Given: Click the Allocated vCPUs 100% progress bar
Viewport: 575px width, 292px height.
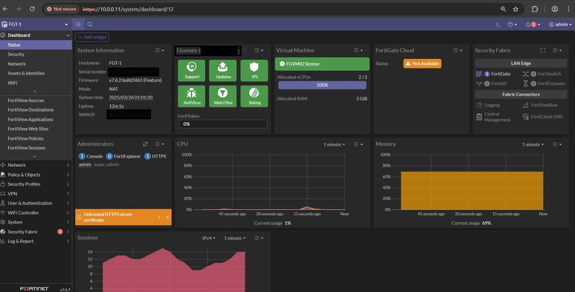Looking at the screenshot, I should point(322,85).
